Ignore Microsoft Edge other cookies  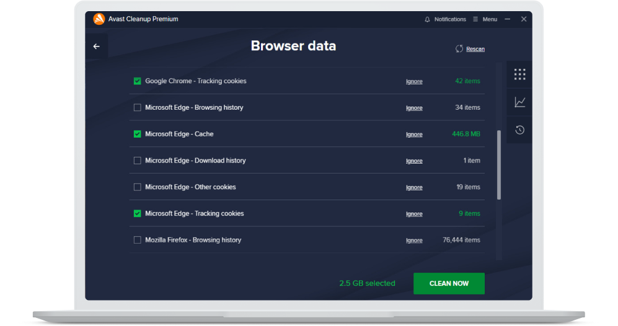pos(414,187)
